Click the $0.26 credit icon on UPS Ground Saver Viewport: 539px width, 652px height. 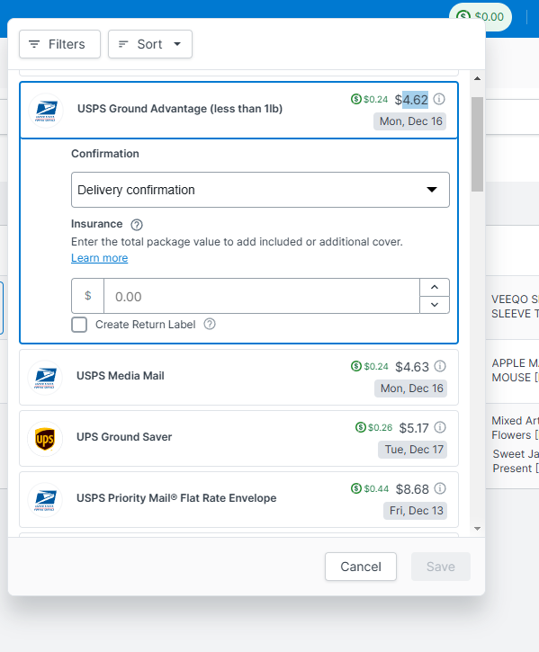click(x=361, y=427)
